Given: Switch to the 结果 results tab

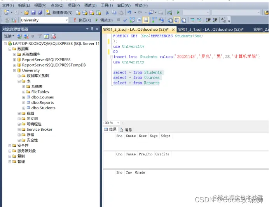Looking at the screenshot, I should click(x=110, y=129).
